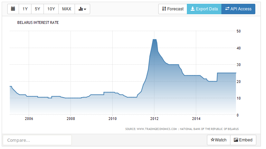Click the Watch star button
This screenshot has height=149, width=266.
click(x=219, y=140)
